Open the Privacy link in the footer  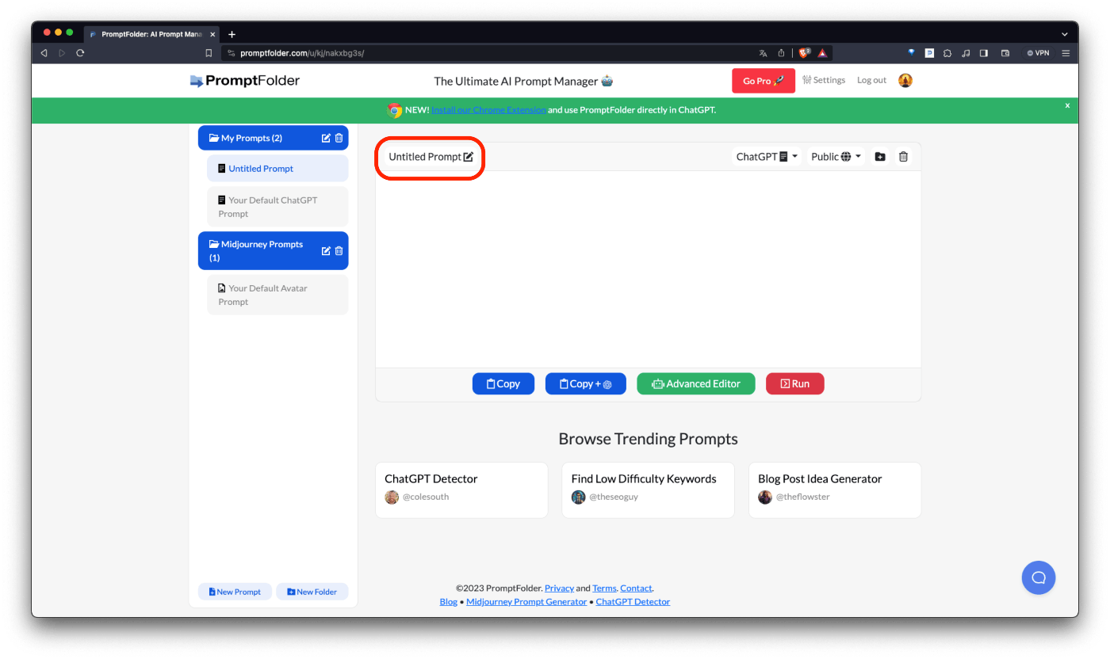pos(559,588)
